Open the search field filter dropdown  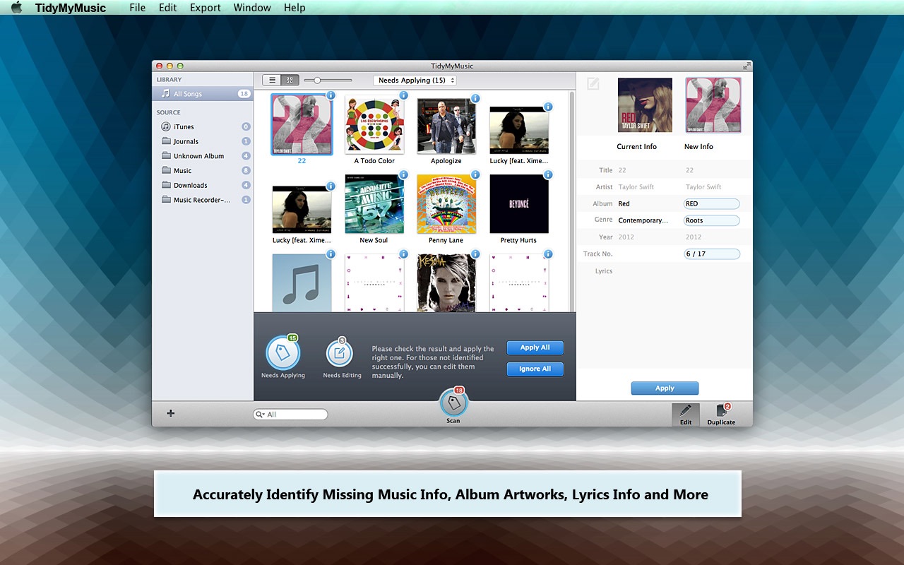[x=261, y=415]
